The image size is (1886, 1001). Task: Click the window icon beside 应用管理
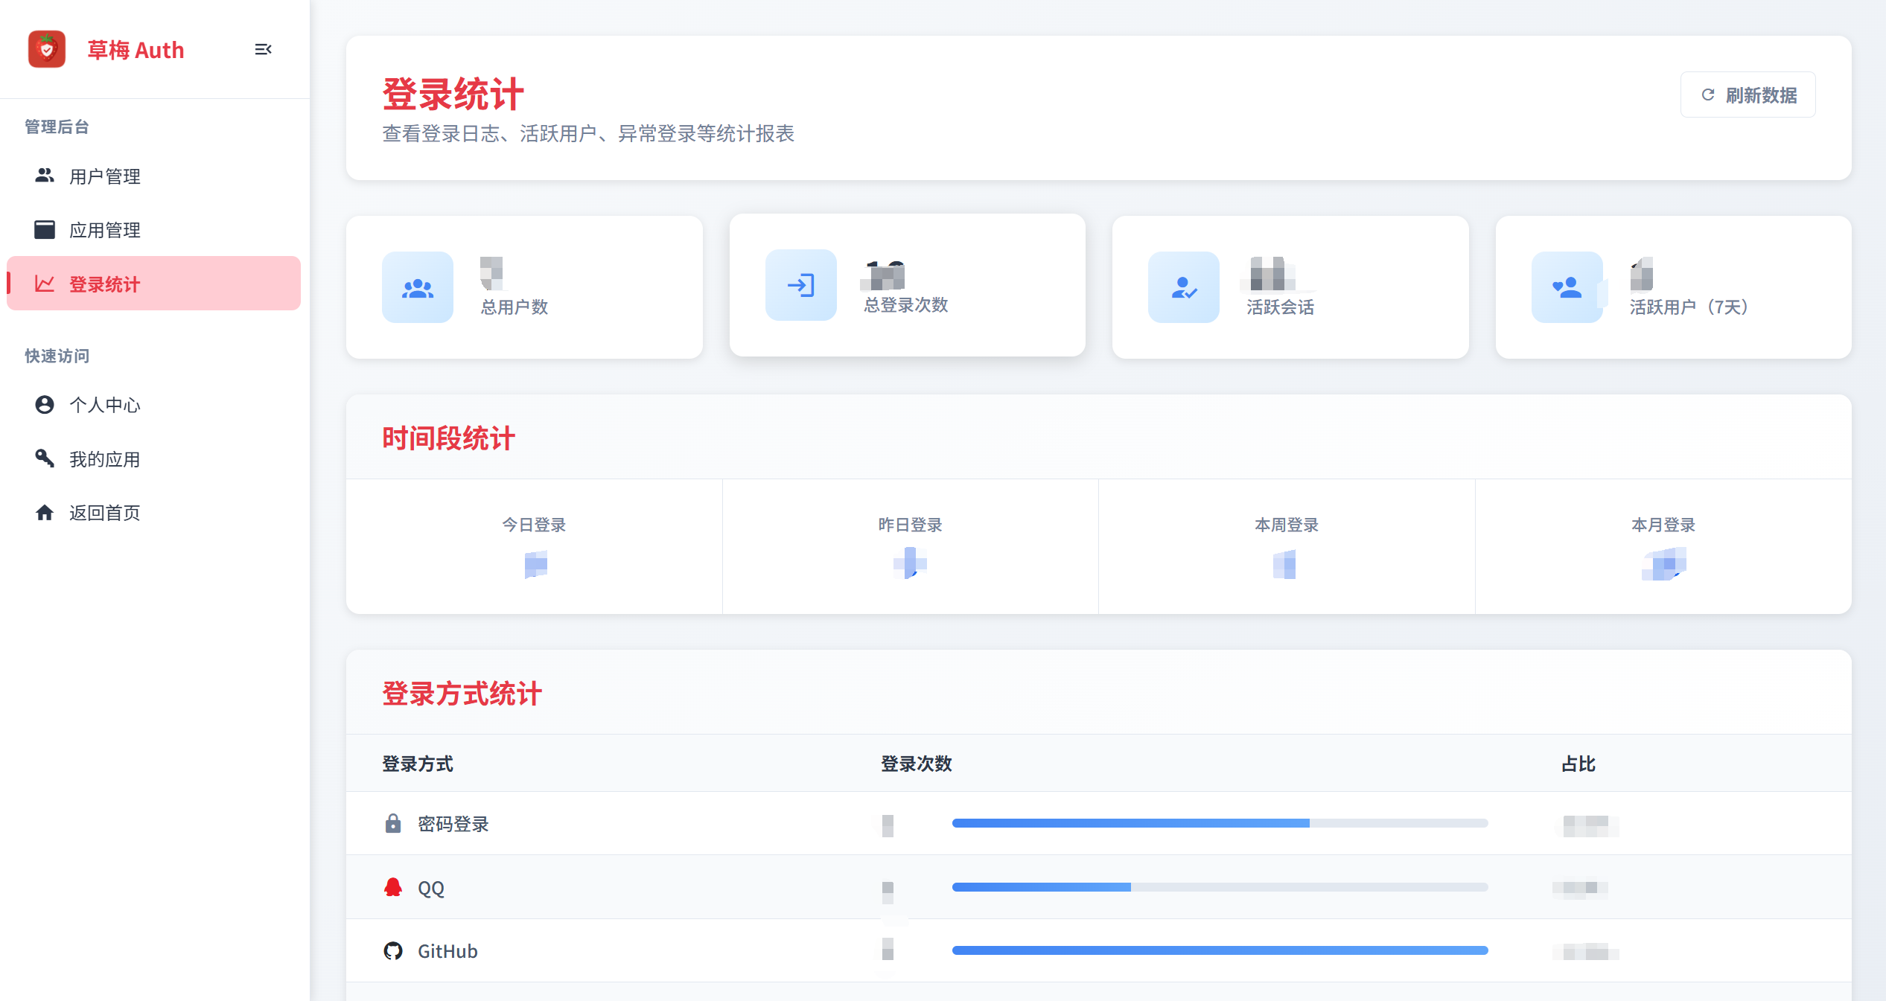[x=45, y=229]
